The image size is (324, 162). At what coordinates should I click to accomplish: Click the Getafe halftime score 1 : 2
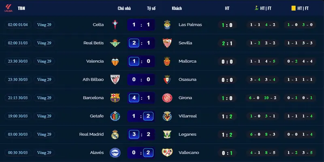[227, 117]
